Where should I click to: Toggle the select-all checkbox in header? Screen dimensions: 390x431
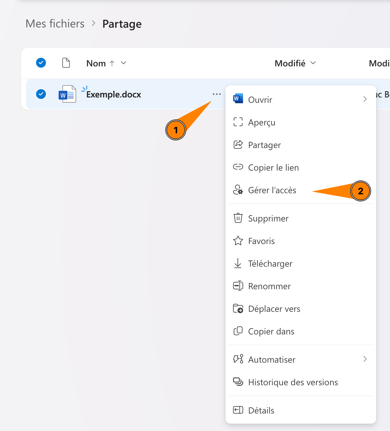41,63
